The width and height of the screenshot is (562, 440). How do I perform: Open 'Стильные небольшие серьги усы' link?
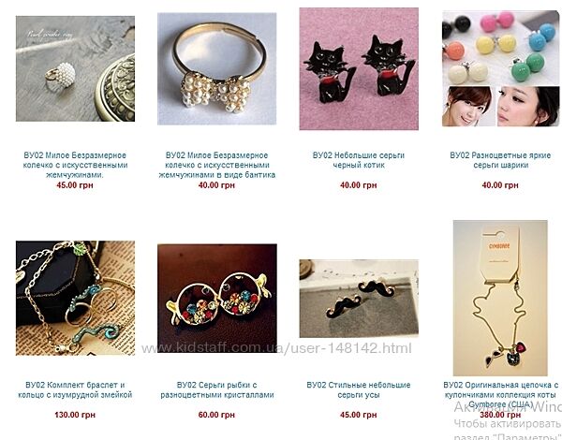click(x=359, y=389)
